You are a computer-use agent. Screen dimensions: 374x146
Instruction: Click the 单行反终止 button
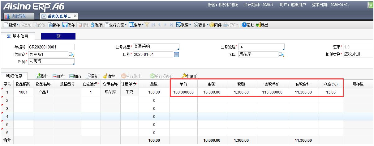[x=161, y=76]
